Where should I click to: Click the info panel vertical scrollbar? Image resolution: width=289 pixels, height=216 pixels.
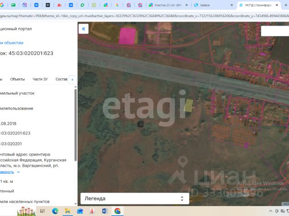(x=75, y=125)
